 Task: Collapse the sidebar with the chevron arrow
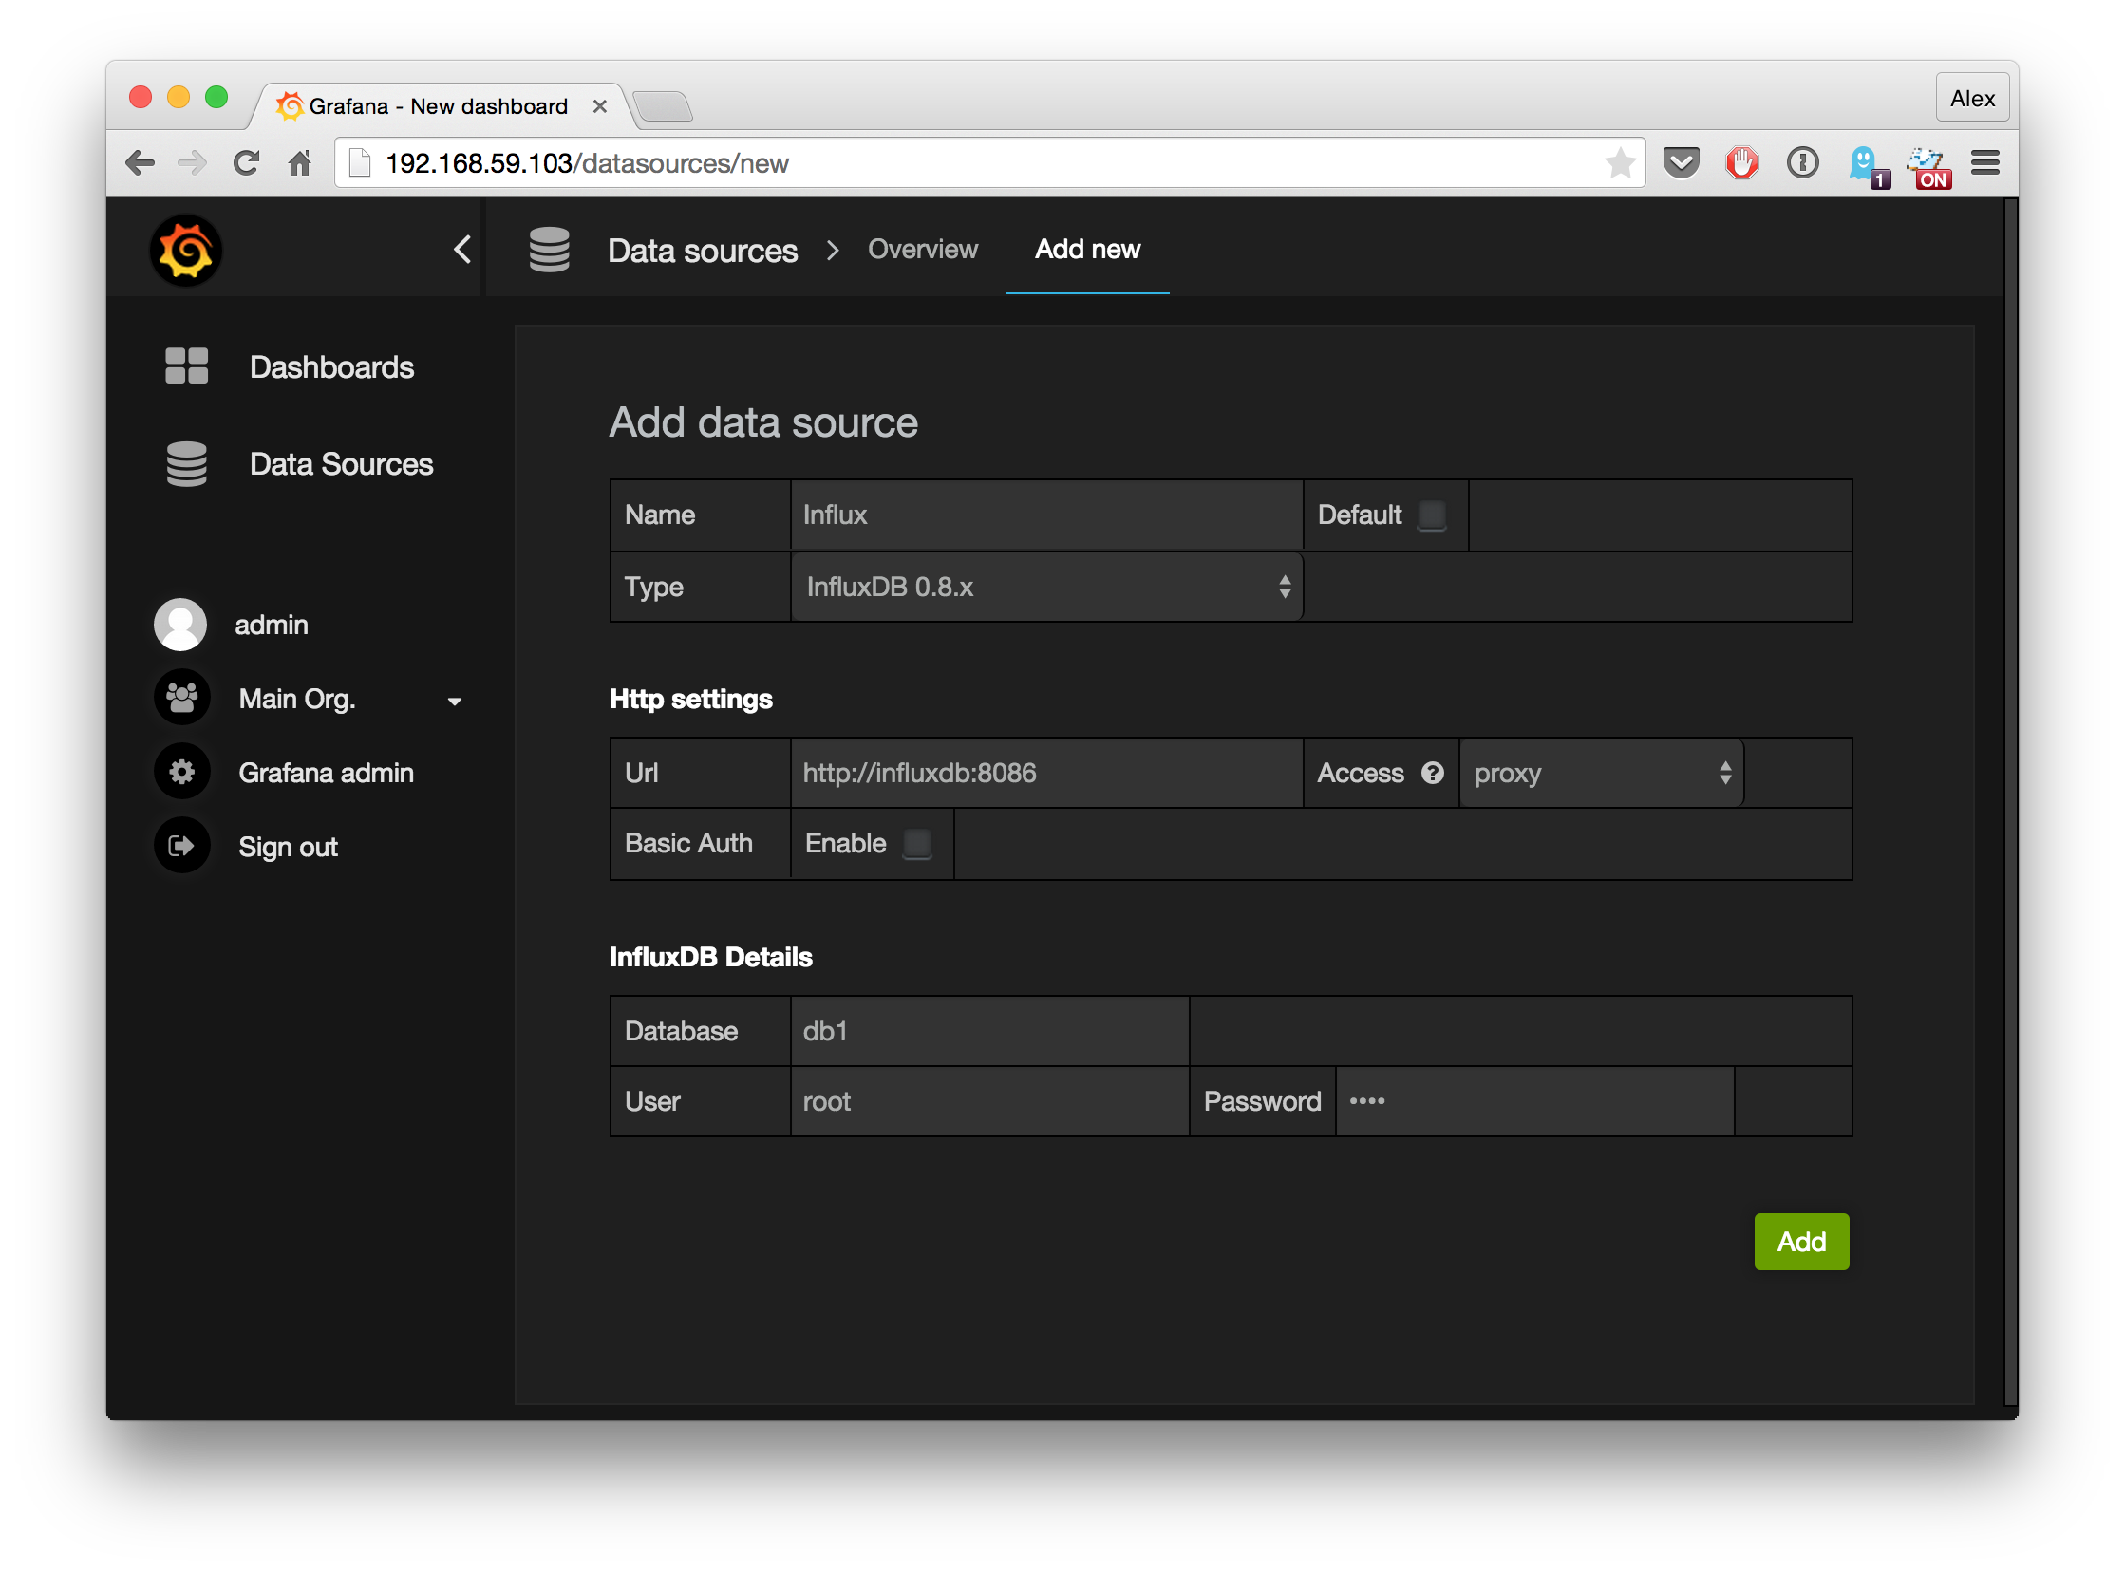462,250
